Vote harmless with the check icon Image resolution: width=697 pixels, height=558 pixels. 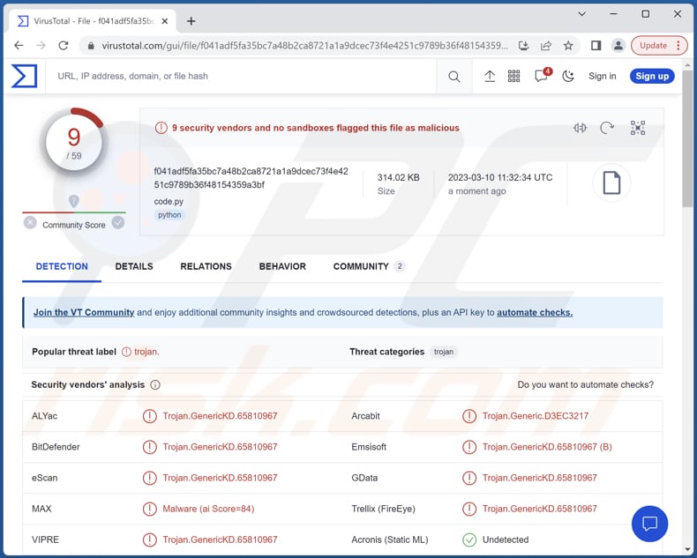[118, 222]
